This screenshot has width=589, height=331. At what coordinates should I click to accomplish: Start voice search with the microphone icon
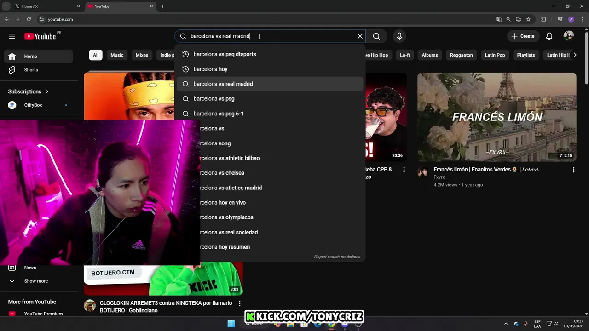pyautogui.click(x=399, y=36)
